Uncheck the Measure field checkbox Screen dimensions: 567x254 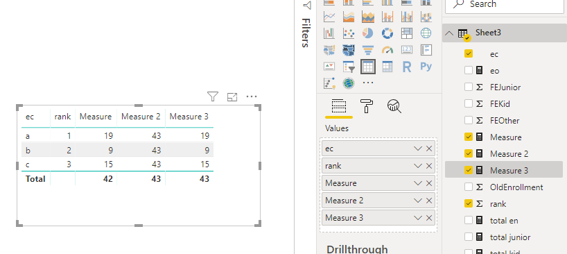(x=469, y=137)
